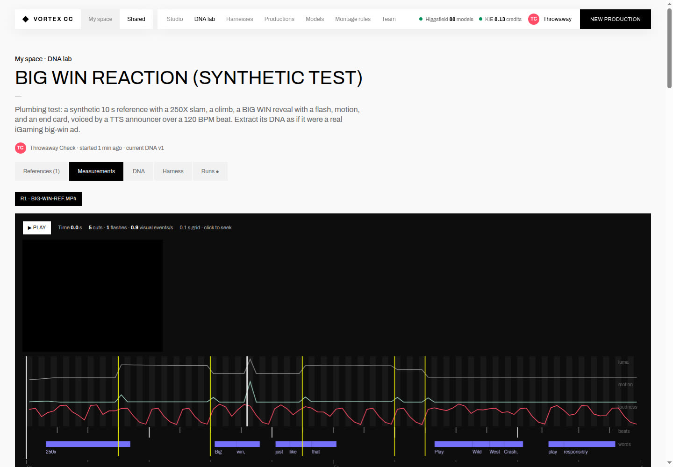Seek to the white flash marker on timeline
This screenshot has width=673, height=467.
pos(247,391)
